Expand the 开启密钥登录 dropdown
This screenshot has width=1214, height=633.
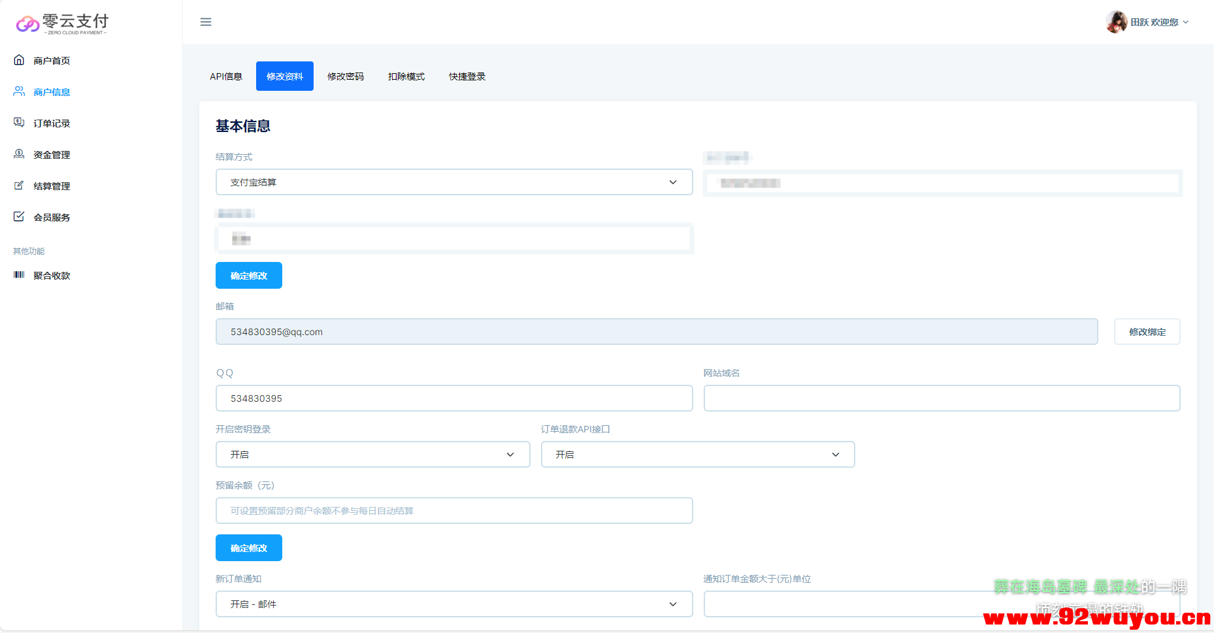click(372, 455)
